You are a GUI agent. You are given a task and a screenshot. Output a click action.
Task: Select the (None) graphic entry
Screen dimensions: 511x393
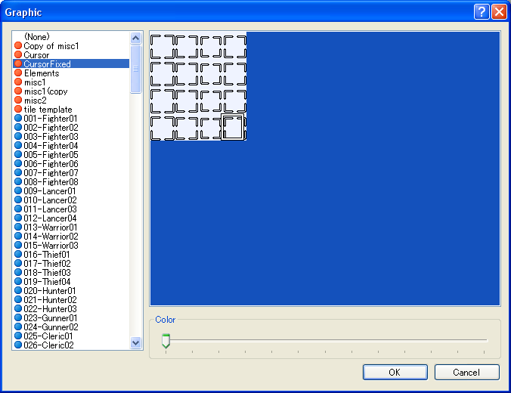(x=36, y=37)
